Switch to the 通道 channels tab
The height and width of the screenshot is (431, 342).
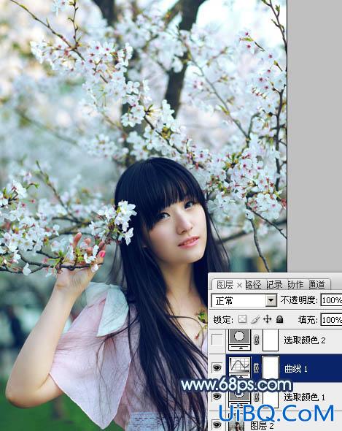coord(316,284)
